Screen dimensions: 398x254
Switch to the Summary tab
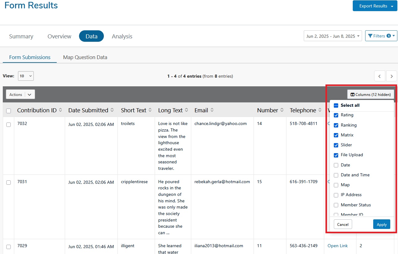coord(21,36)
